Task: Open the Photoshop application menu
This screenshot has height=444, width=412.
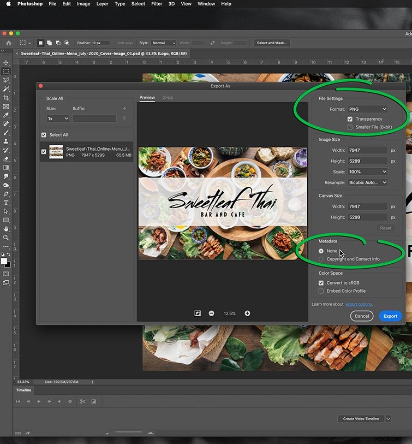Action: pyautogui.click(x=29, y=4)
